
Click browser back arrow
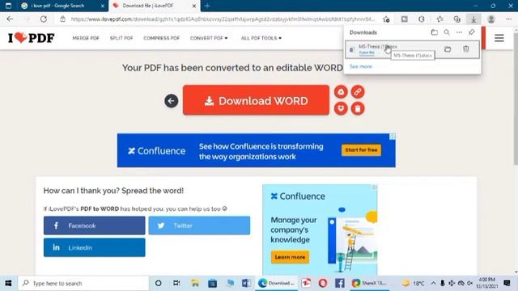point(10,19)
